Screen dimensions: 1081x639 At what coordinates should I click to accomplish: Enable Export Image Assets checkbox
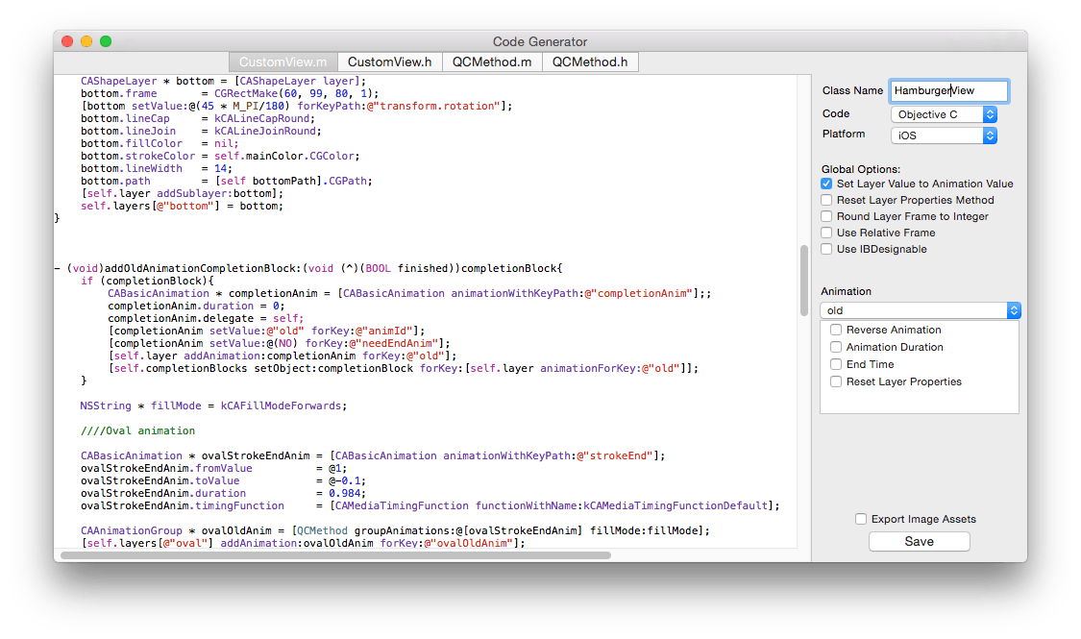coord(861,519)
